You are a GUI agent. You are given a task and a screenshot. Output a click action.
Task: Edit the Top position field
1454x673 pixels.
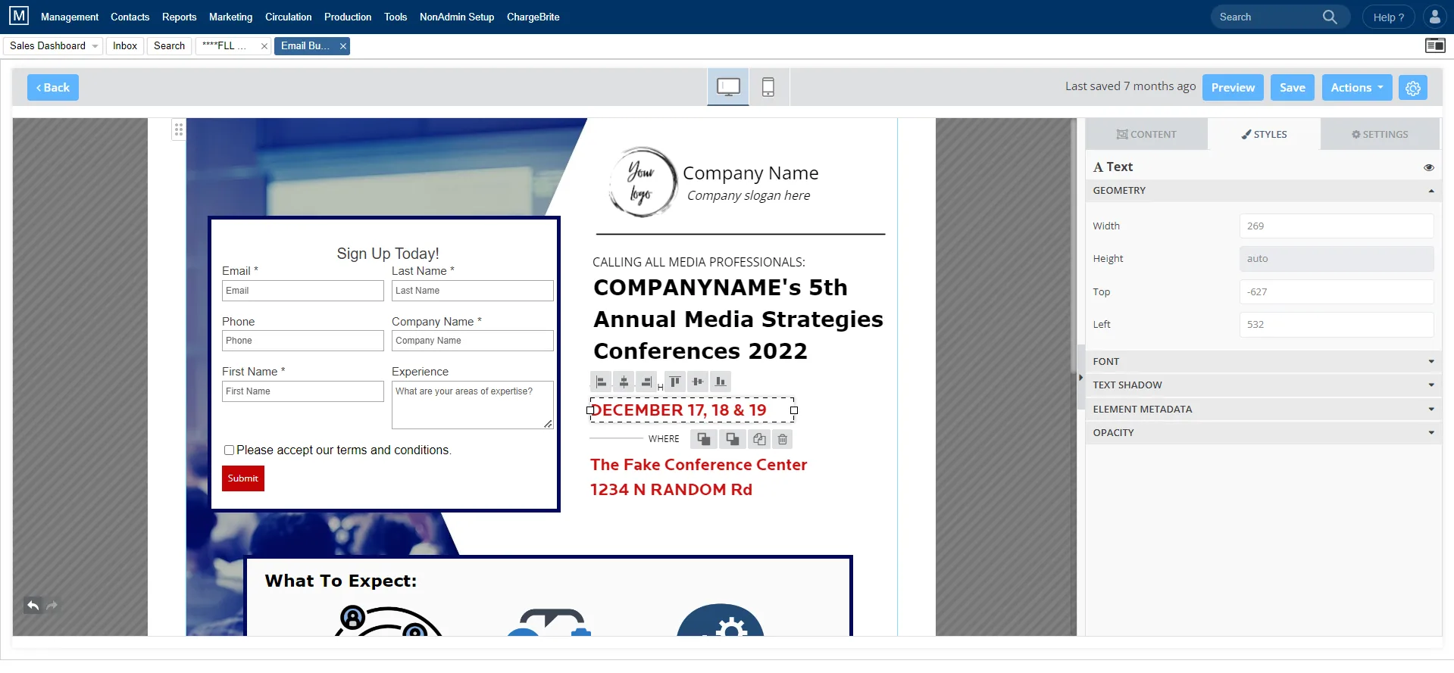(1337, 292)
